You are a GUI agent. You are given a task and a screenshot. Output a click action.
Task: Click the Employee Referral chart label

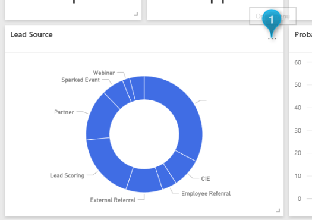[x=206, y=193]
